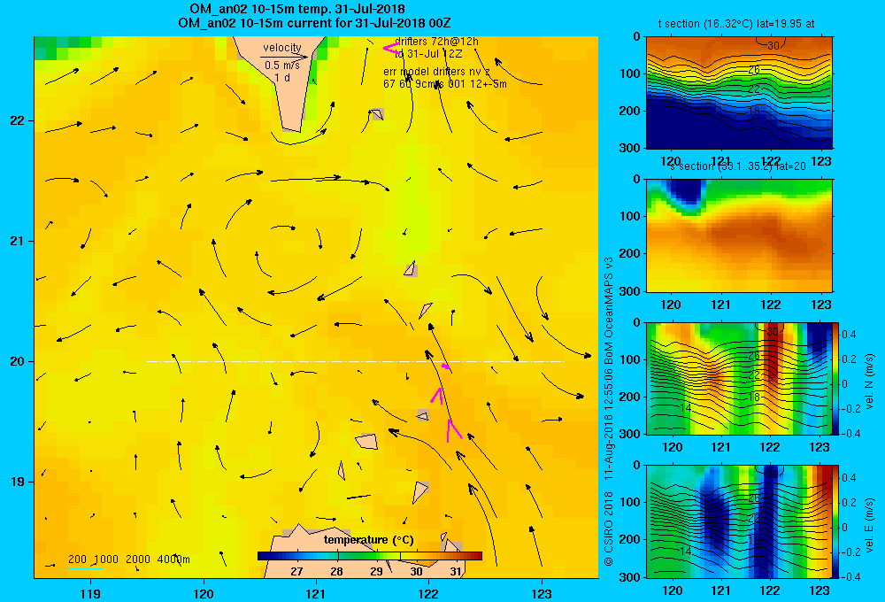885x602 pixels.
Task: Click the velocity scale arrow in the legend
Action: [284, 57]
